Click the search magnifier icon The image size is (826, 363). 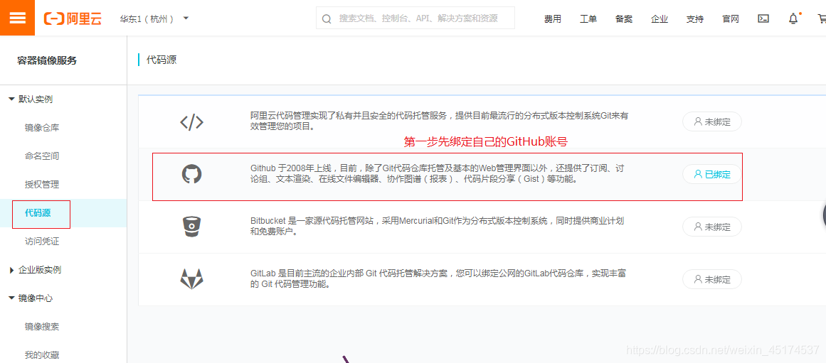[327, 19]
